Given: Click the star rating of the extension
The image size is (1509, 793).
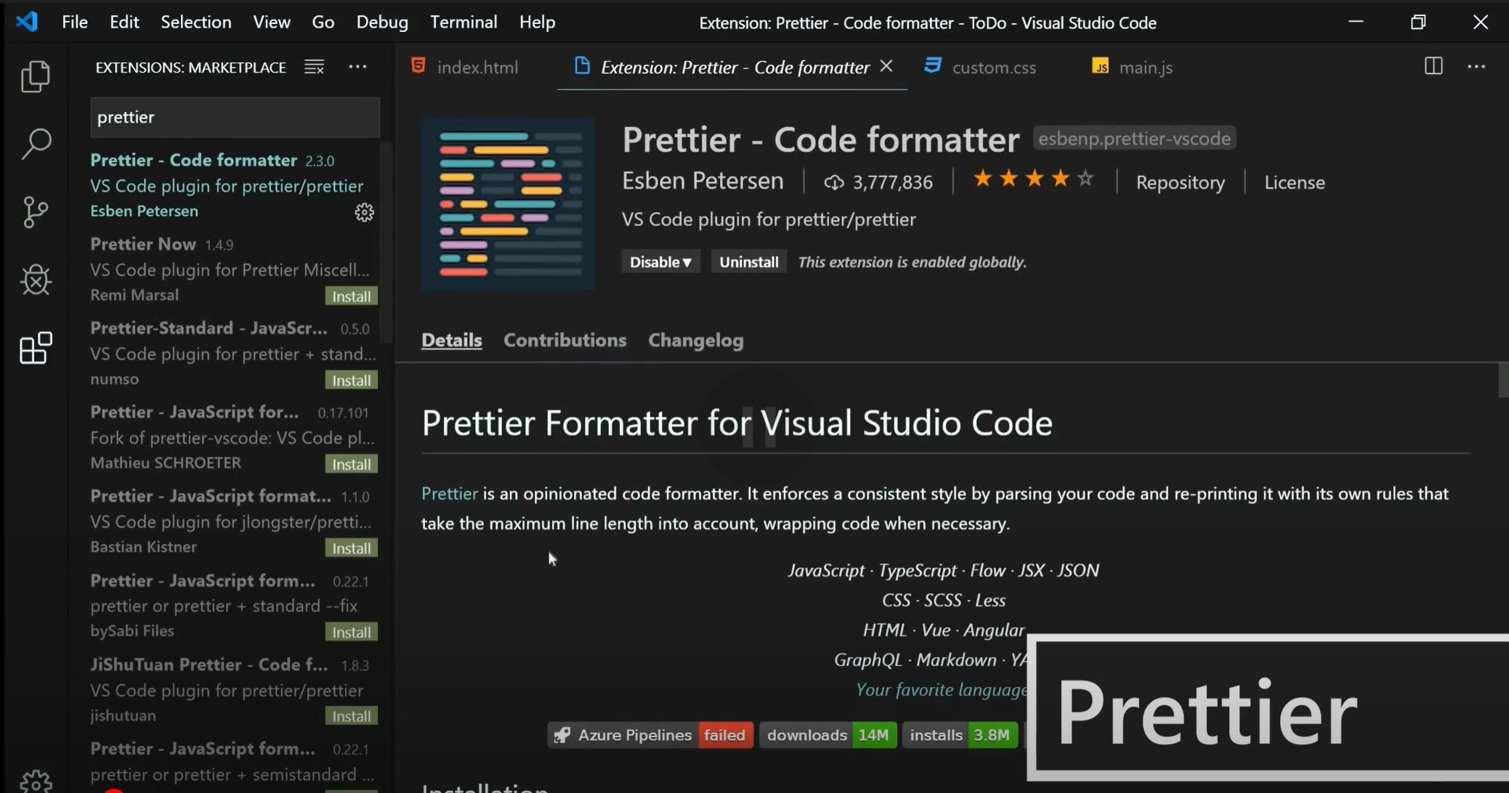Looking at the screenshot, I should coord(1032,179).
